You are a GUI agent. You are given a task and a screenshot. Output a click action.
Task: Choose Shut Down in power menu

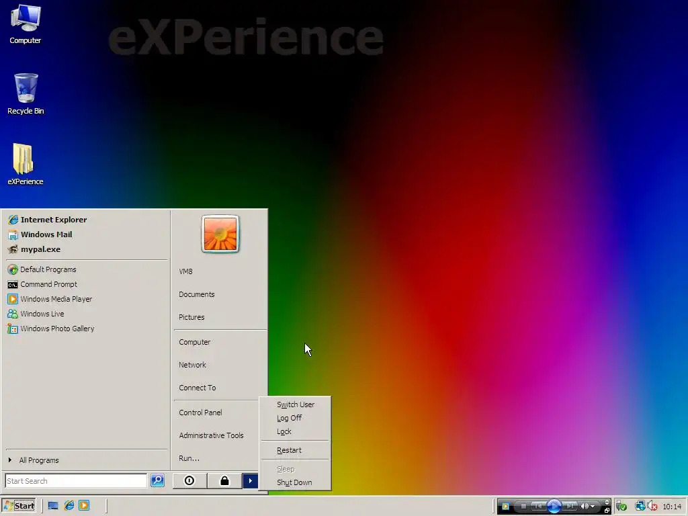coord(296,482)
